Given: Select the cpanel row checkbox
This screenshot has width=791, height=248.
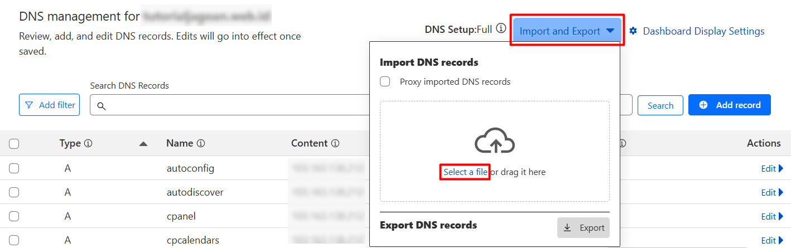Looking at the screenshot, I should [x=14, y=216].
